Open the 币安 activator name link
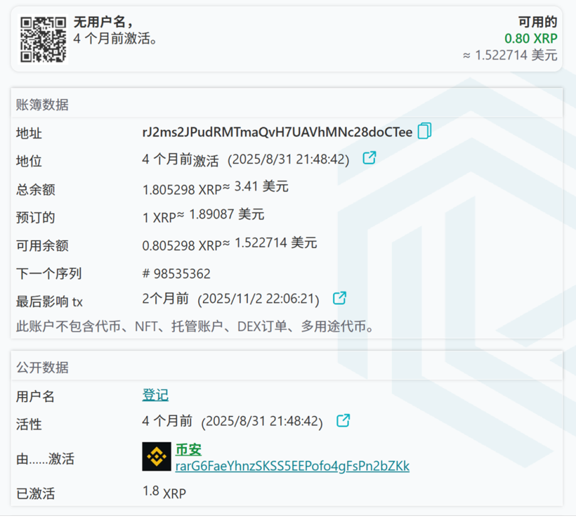The width and height of the screenshot is (576, 518). [188, 450]
